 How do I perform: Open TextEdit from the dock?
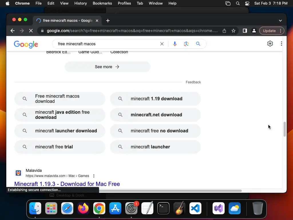[147, 208]
